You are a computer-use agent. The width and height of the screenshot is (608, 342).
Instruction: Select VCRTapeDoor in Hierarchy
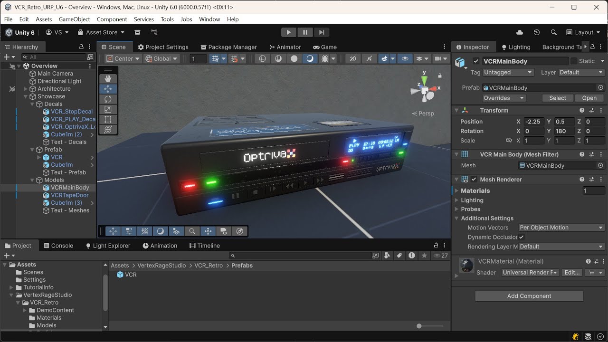coord(70,195)
